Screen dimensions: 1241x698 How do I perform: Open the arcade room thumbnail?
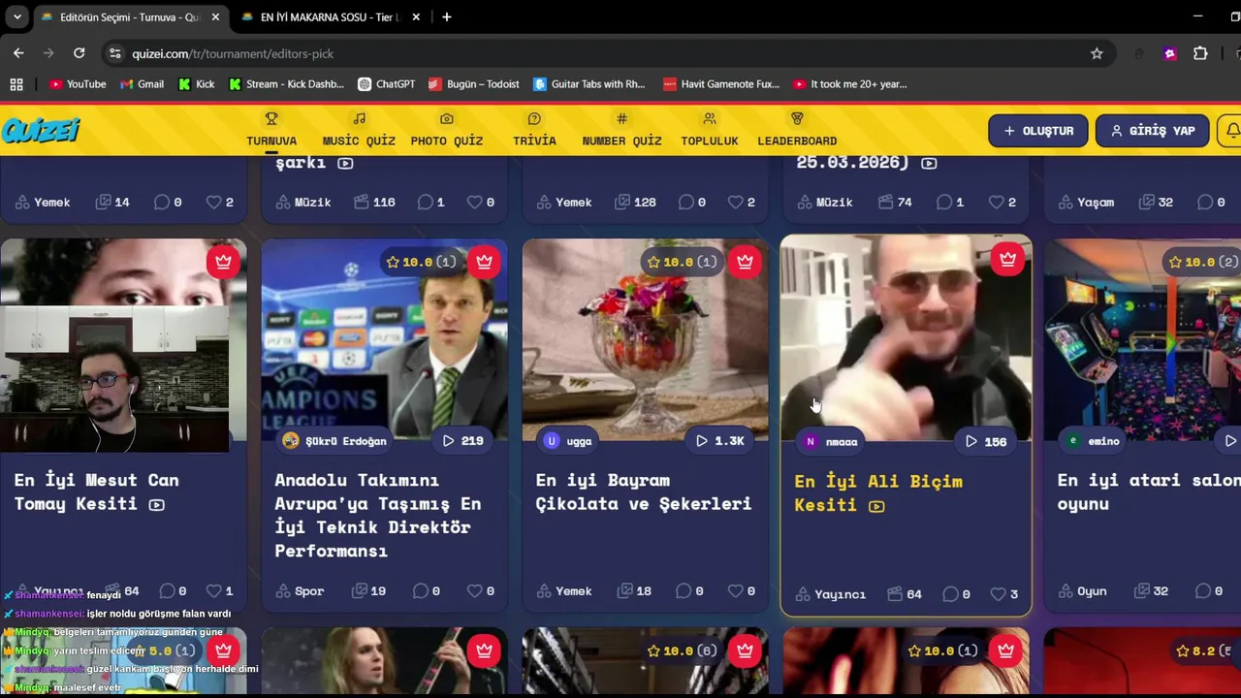[1142, 339]
